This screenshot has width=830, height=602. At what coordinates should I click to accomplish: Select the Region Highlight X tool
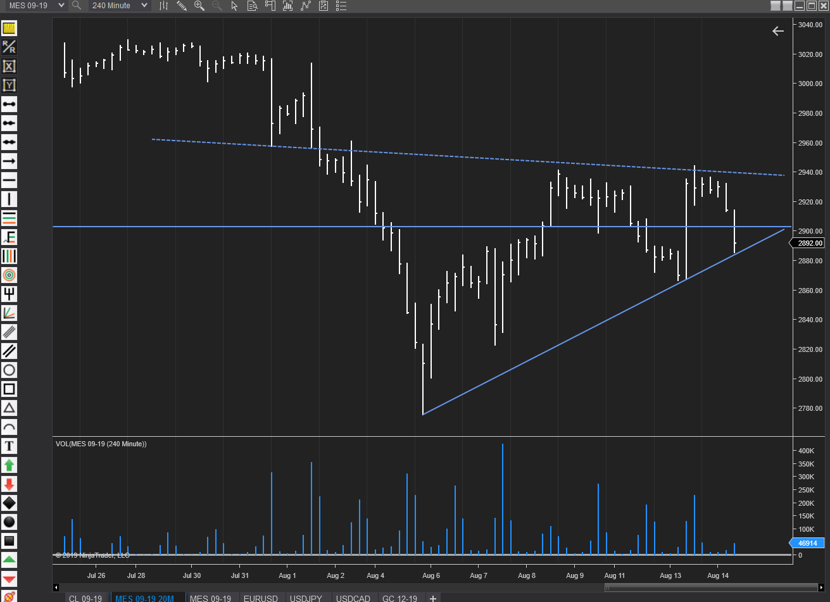coord(9,66)
